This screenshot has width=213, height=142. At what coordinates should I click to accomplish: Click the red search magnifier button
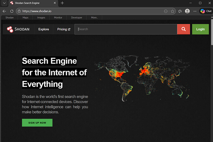point(183,29)
